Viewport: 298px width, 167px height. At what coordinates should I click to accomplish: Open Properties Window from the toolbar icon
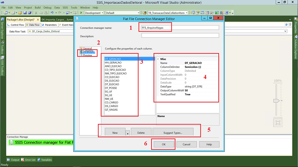click(197, 13)
